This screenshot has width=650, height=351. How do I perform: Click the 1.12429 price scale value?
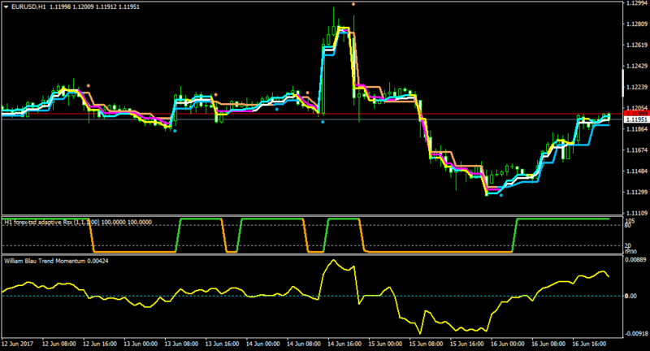(637, 66)
